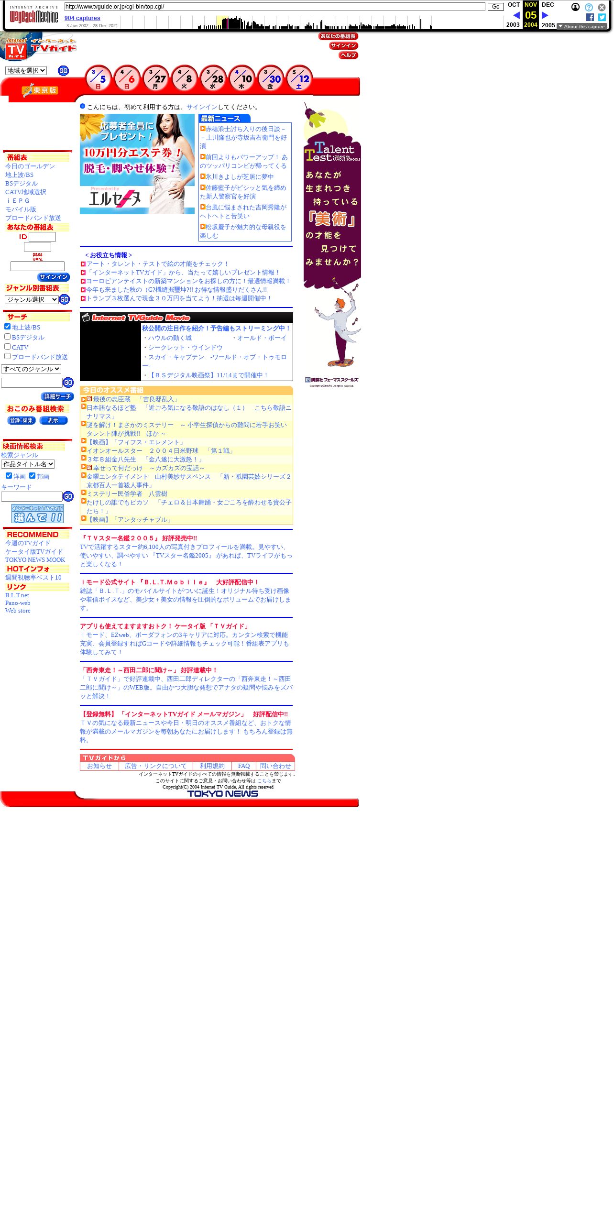The image size is (614, 1228).
Task: Open 今日のゴールデン link
Action: pyautogui.click(x=30, y=166)
